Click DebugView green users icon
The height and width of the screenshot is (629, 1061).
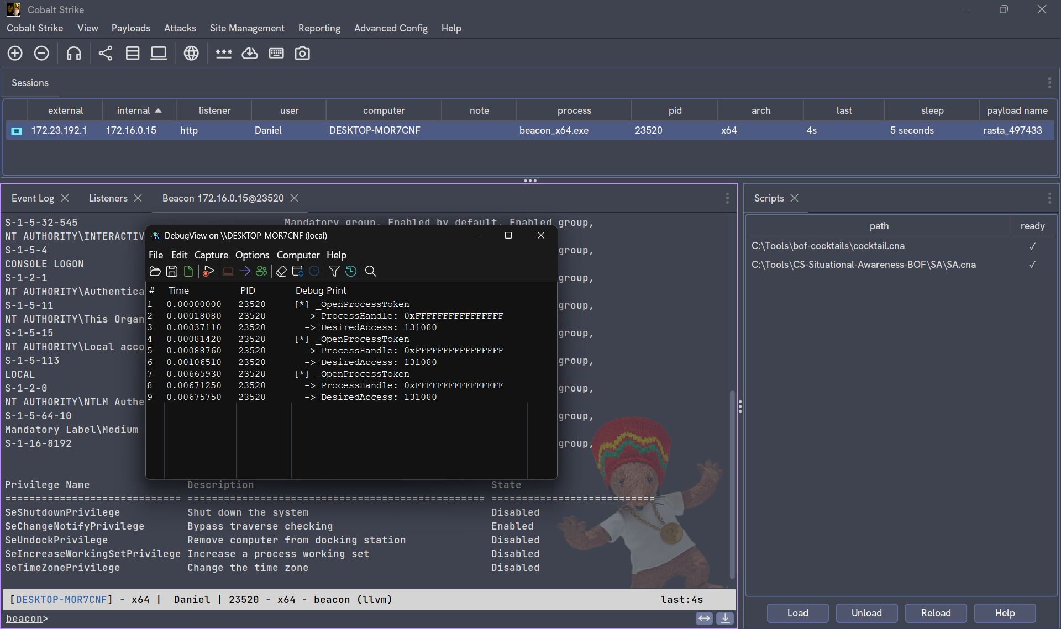click(261, 271)
